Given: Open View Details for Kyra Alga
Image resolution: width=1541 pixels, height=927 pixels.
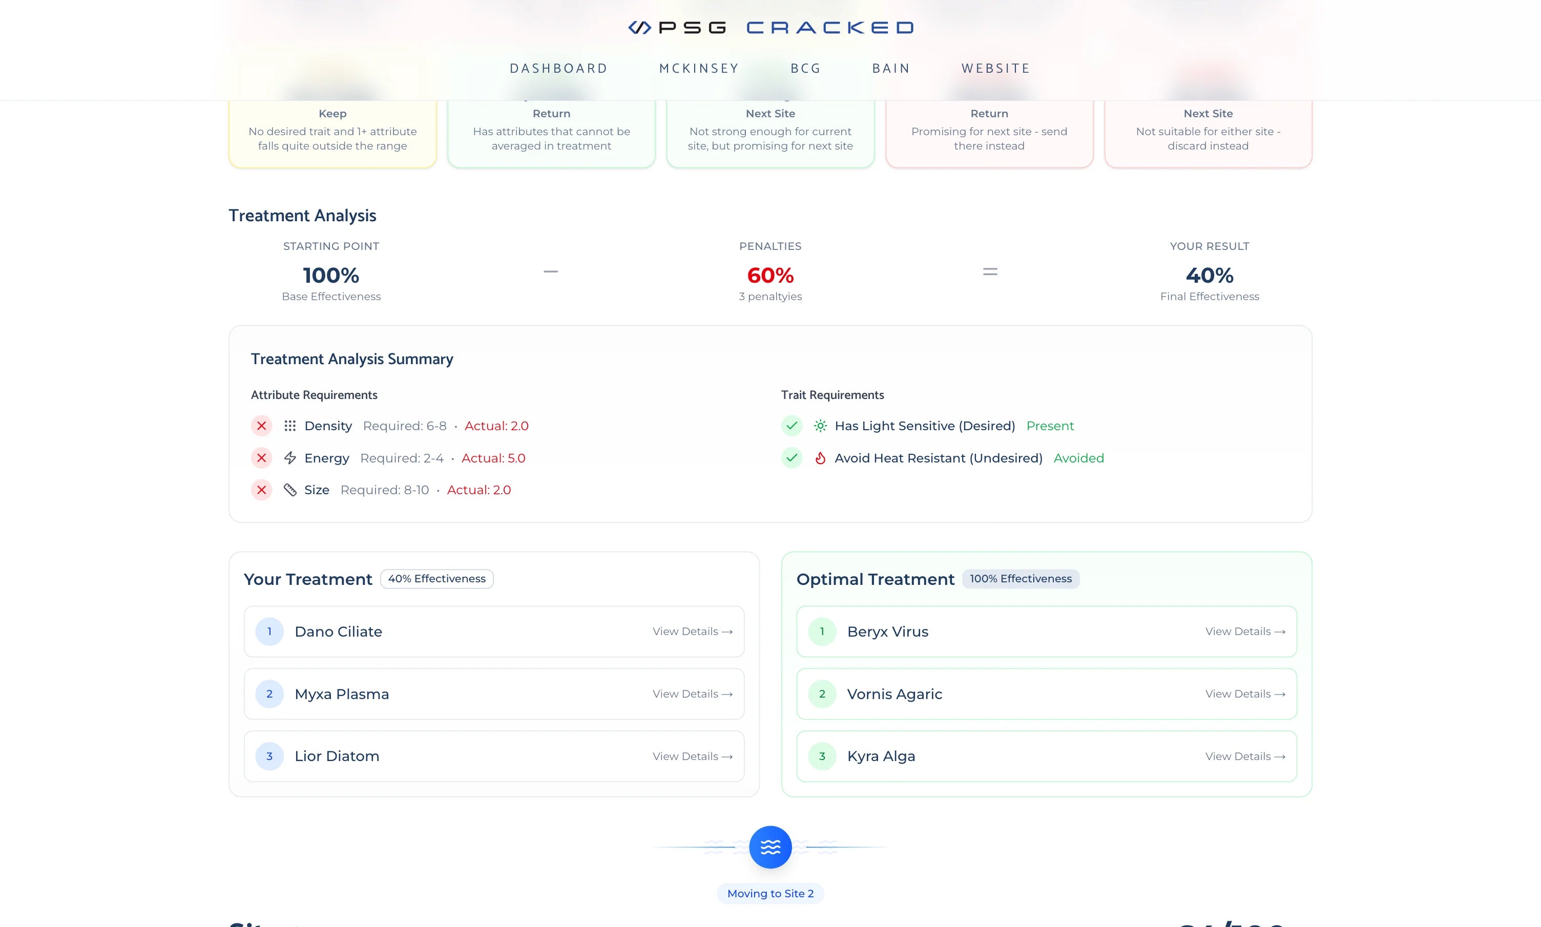Looking at the screenshot, I should click(x=1245, y=756).
